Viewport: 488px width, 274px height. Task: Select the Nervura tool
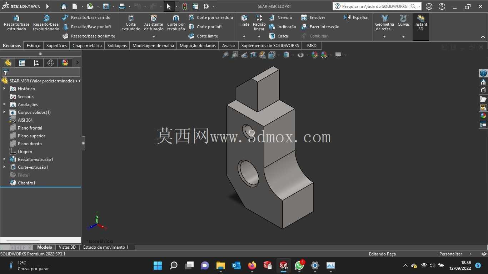tap(280, 17)
